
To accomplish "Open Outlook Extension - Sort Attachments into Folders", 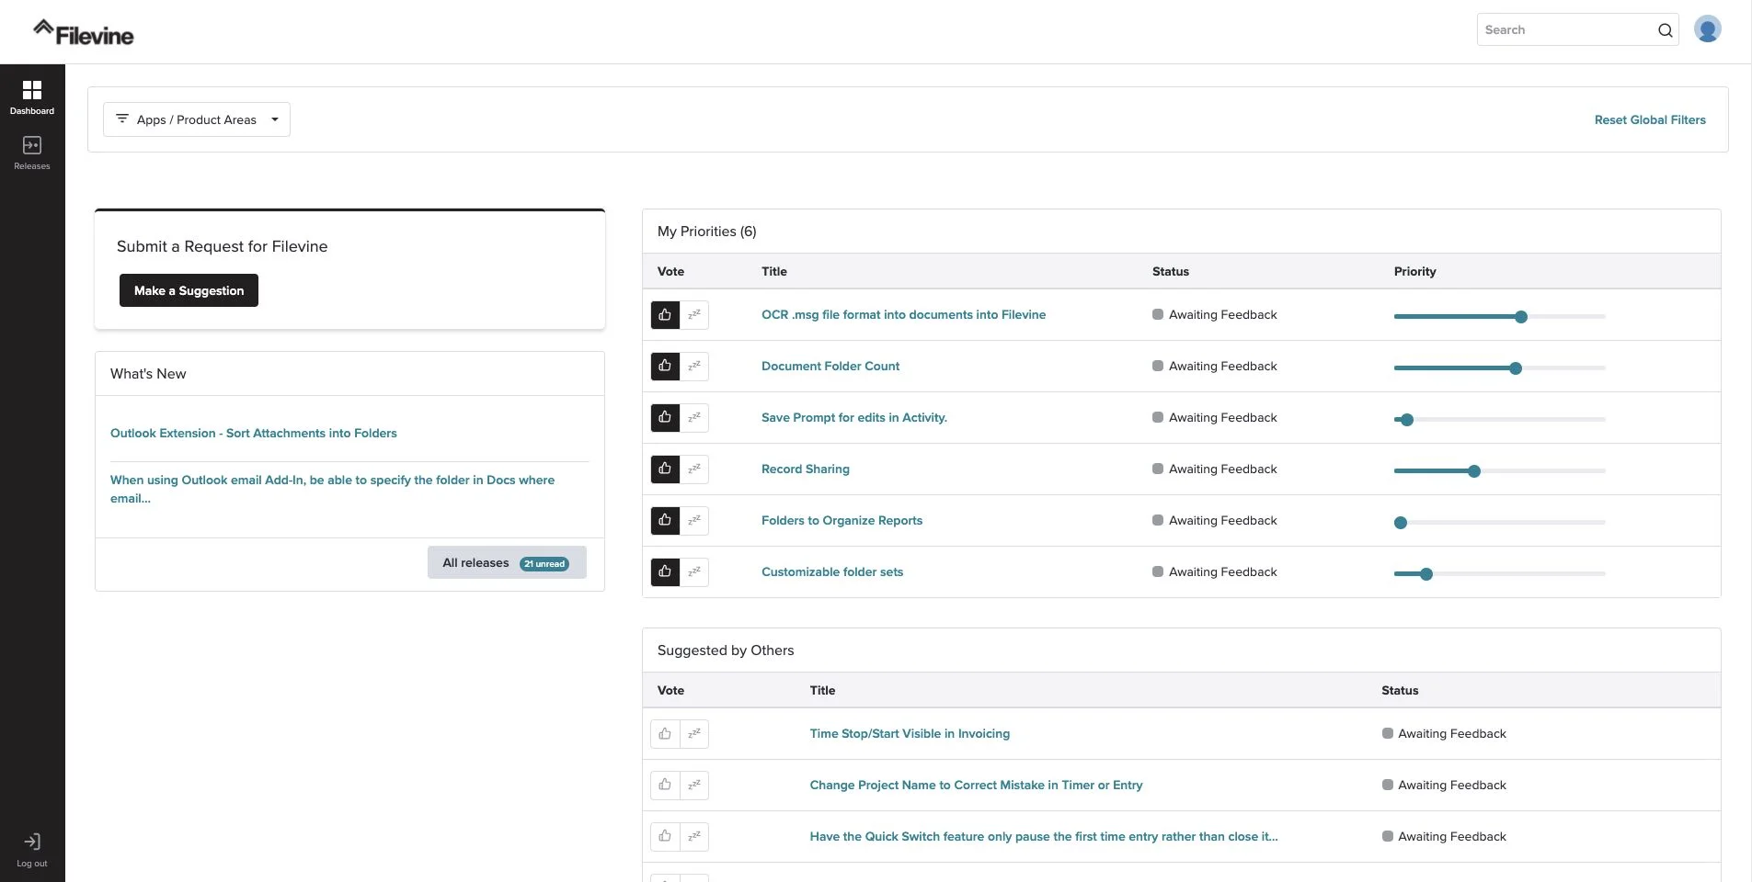I will tap(254, 433).
